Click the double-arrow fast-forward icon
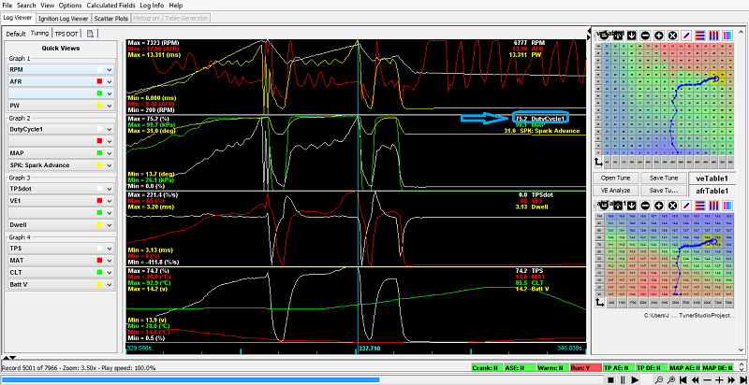The image size is (749, 385). tap(731, 379)
